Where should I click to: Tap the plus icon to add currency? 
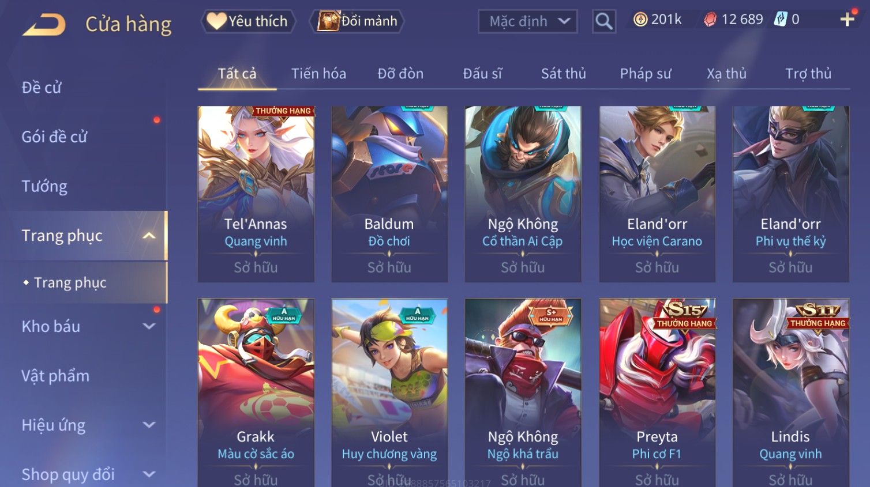pyautogui.click(x=847, y=20)
